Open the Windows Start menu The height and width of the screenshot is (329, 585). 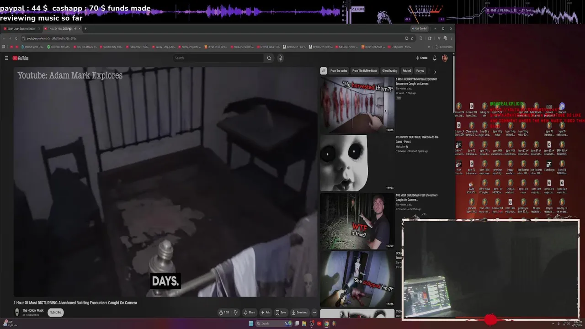tap(251, 324)
